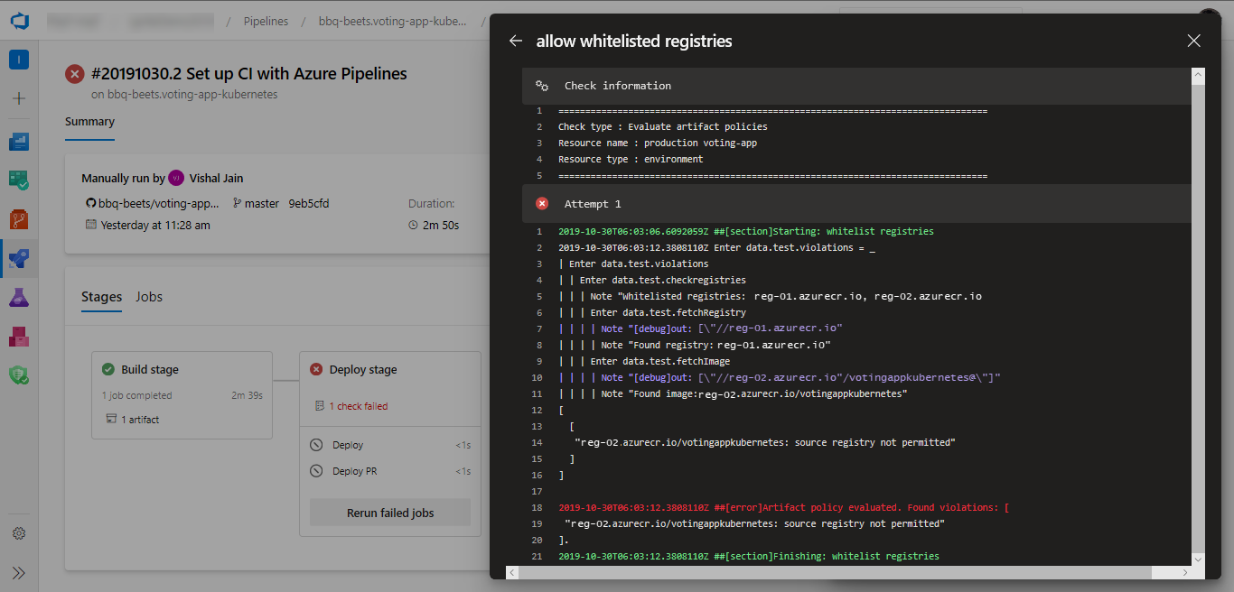Open the Check information settings icon
The image size is (1234, 592).
[x=541, y=85]
